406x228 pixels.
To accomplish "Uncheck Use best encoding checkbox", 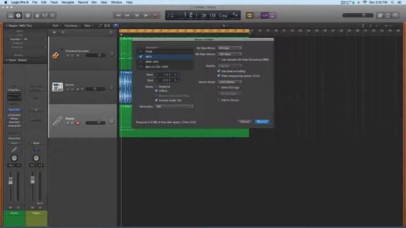I will [219, 71].
